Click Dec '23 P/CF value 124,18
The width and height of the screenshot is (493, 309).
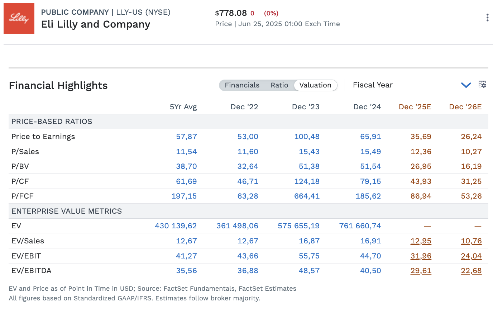(x=307, y=181)
